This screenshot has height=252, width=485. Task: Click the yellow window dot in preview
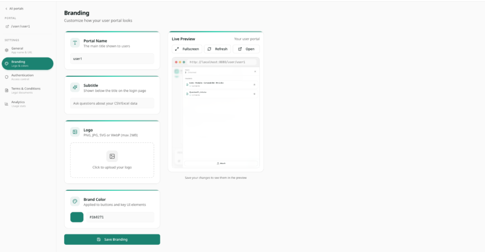(180, 62)
